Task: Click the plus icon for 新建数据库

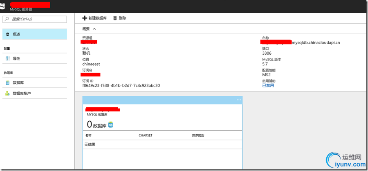Action: click(85, 18)
